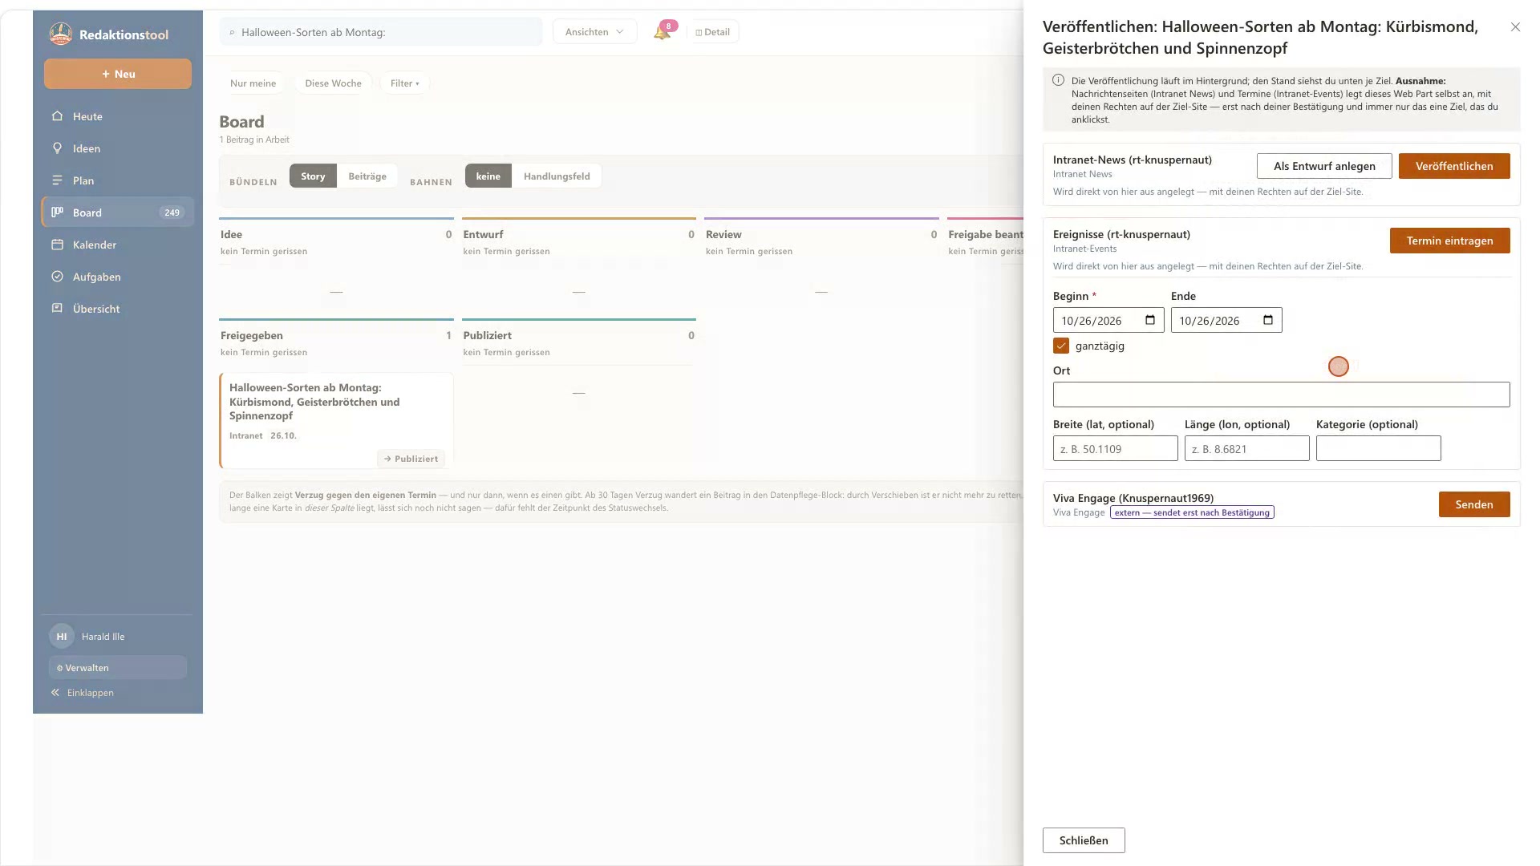Click the Schließen button

[1084, 840]
